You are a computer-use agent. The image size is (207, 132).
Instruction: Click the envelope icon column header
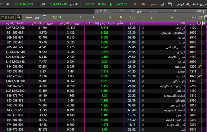(x=199, y=23)
